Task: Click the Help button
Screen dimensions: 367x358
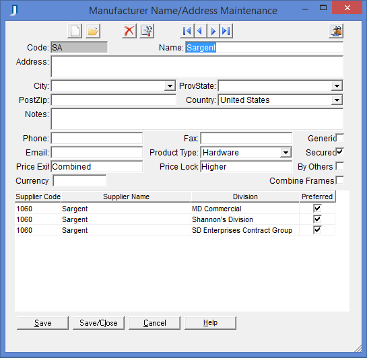Action: (x=210, y=323)
